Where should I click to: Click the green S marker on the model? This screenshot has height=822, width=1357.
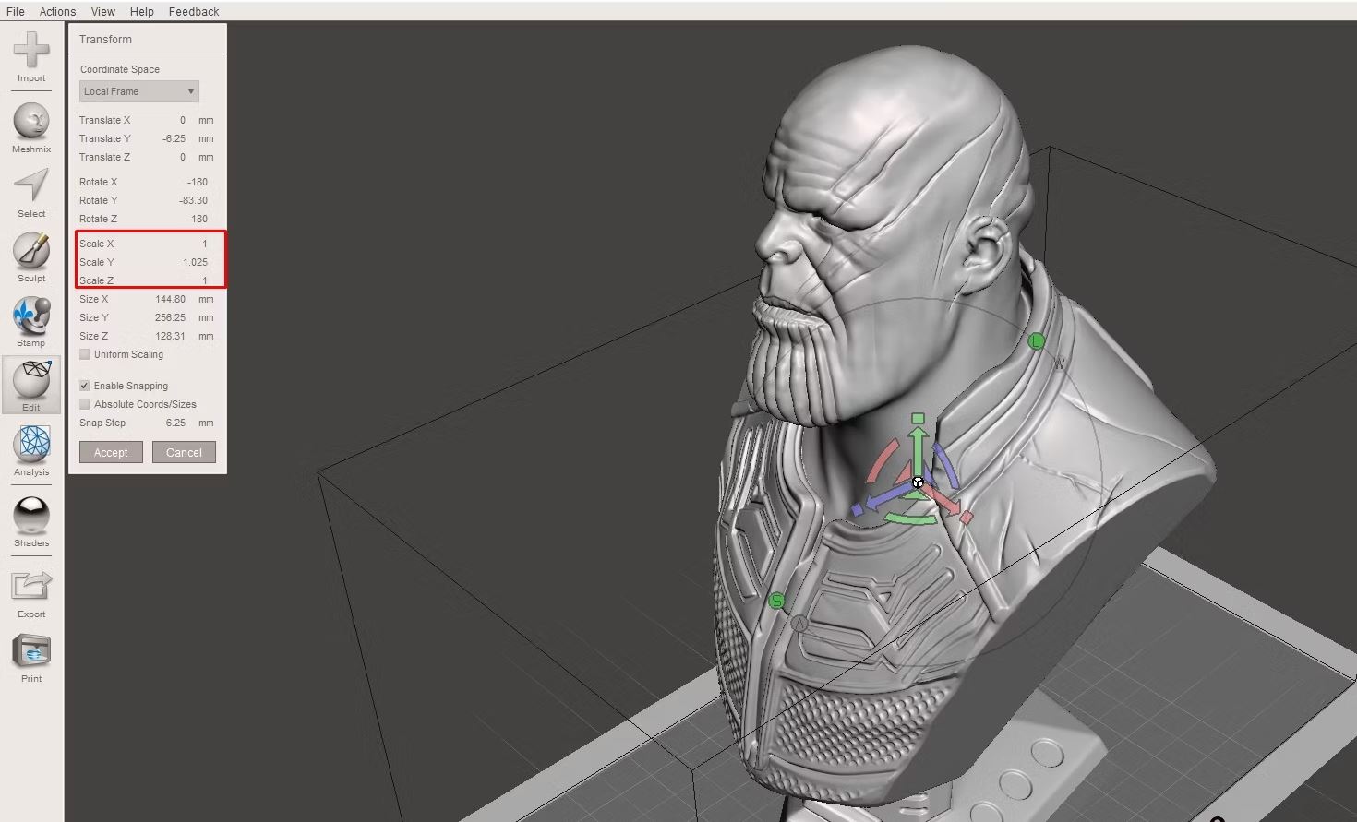pos(777,602)
